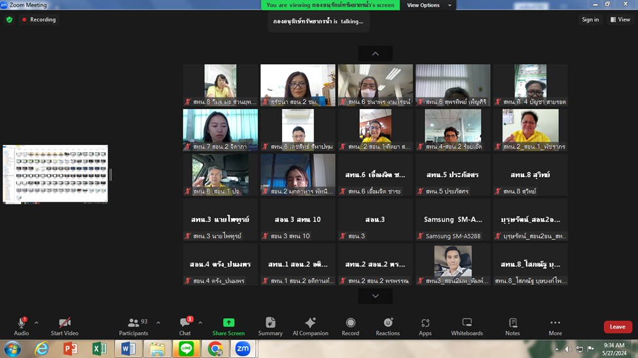Select the shared screen thumbnail
Image resolution: width=638 pixels, height=358 pixels.
point(56,174)
